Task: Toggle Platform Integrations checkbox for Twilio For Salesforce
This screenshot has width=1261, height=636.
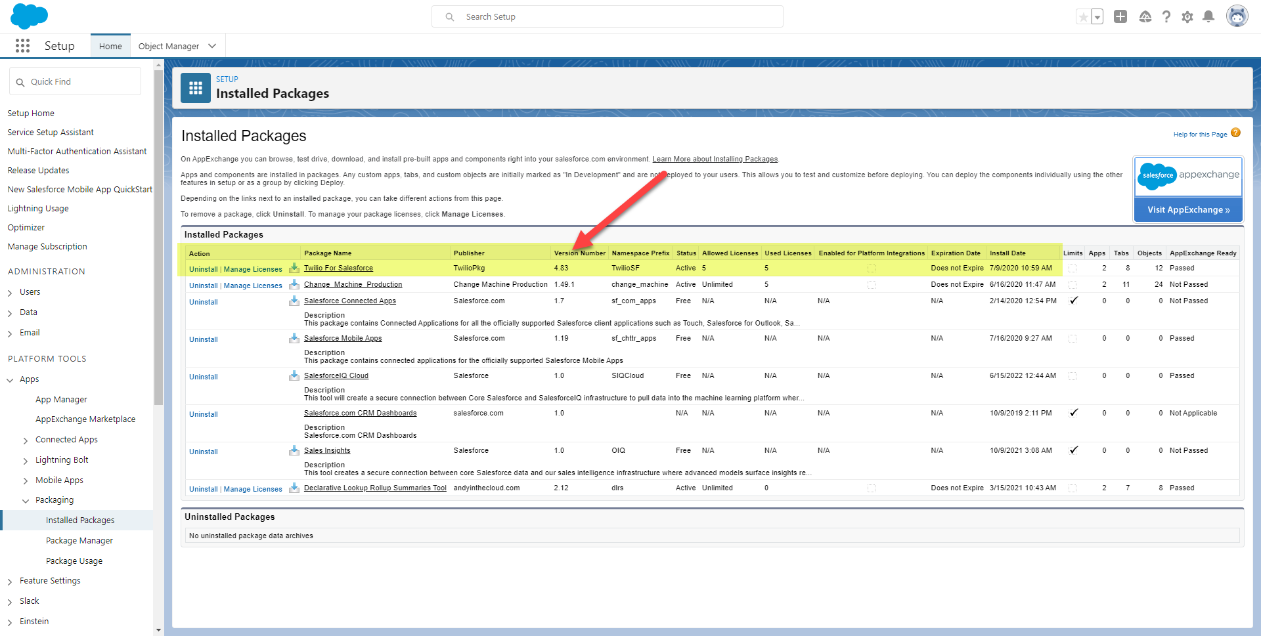Action: click(872, 268)
